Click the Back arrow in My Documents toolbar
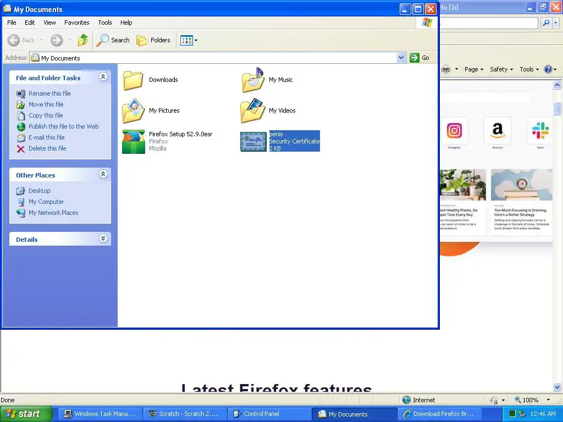Screen dimensions: 563x422 point(14,40)
